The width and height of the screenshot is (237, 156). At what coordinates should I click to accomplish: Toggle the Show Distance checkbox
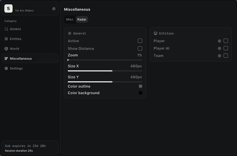(x=140, y=48)
